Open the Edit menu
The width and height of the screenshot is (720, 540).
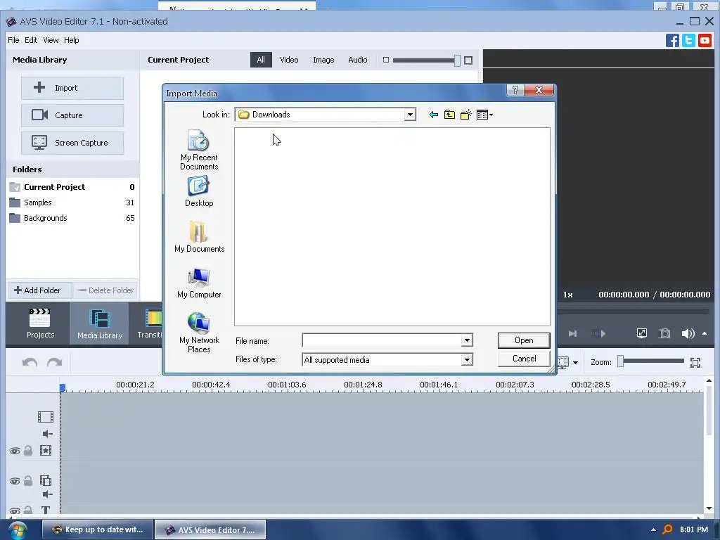pos(31,40)
